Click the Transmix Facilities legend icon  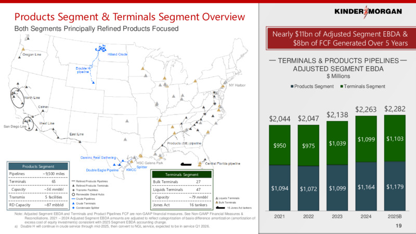73,190
